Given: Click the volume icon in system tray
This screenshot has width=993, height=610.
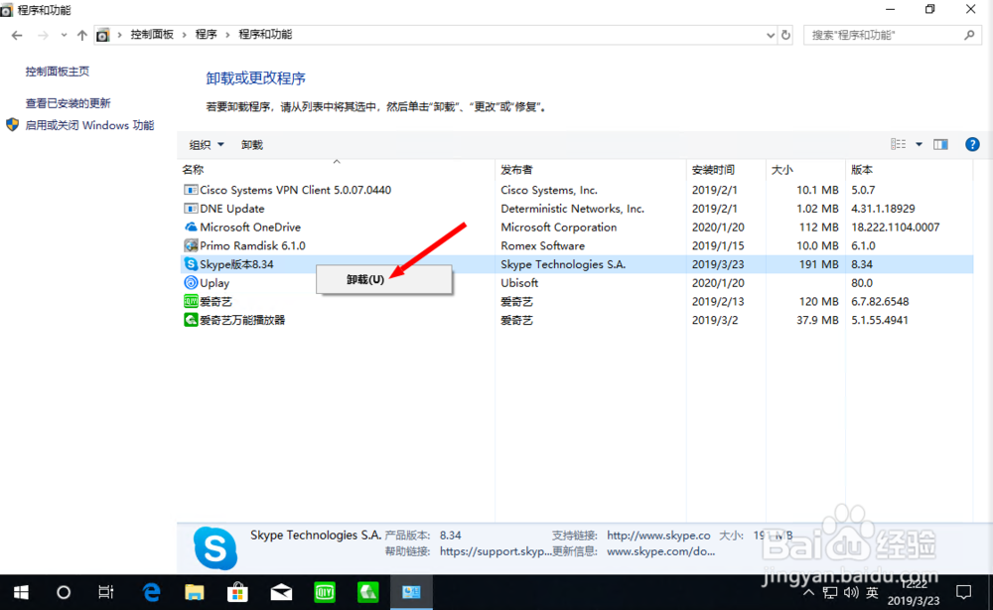Looking at the screenshot, I should coord(851,593).
